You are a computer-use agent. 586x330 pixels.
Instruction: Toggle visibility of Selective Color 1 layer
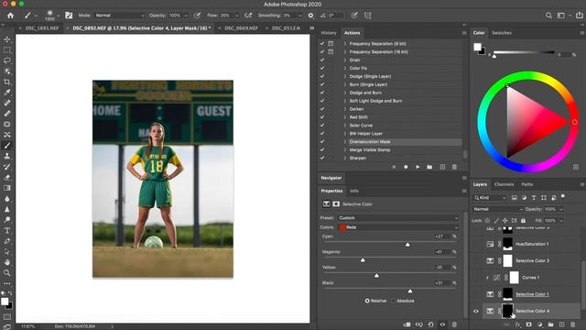point(476,294)
